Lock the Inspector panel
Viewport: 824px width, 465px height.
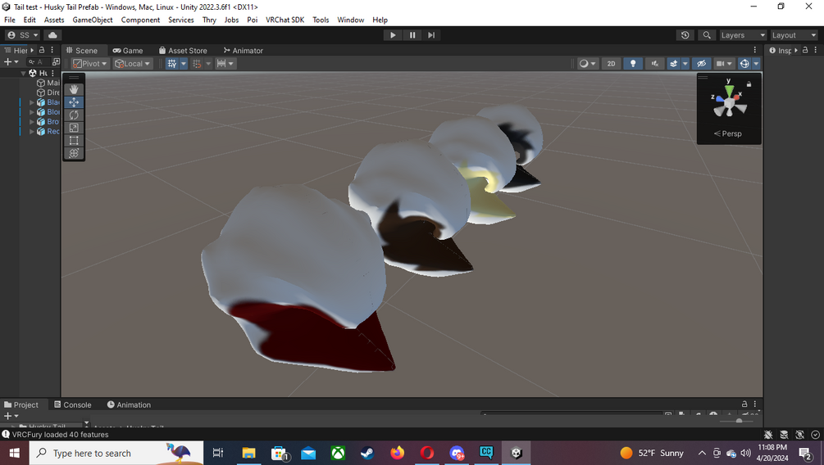coord(805,50)
